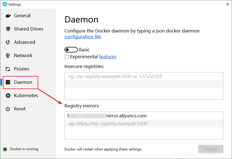Close the Settings window
This screenshot has width=232, height=159.
(x=228, y=4)
